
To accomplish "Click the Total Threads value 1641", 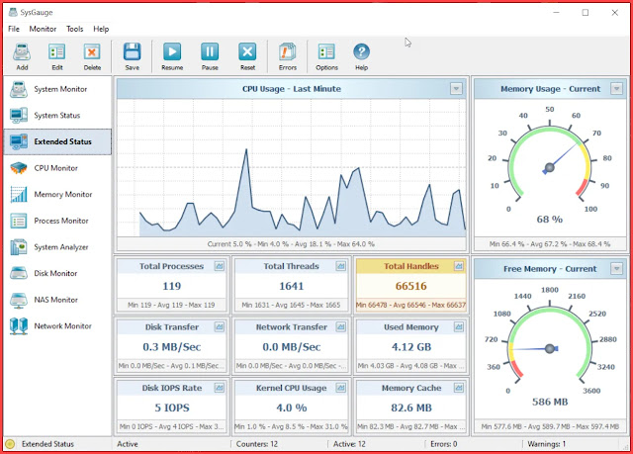I will point(292,286).
